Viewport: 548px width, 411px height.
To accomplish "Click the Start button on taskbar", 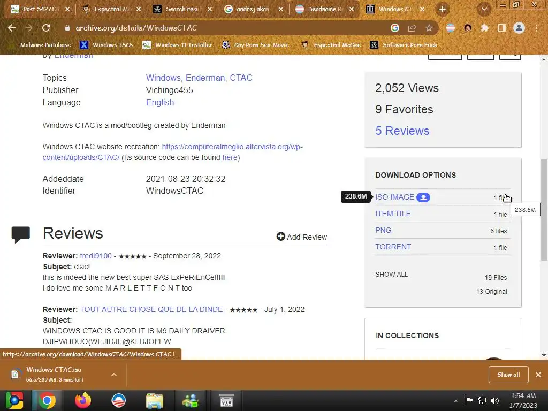I will point(14,400).
